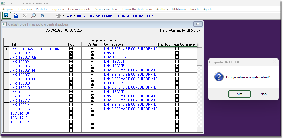Click the Printer toolbar icon
283x139 pixels.
click(x=58, y=16)
